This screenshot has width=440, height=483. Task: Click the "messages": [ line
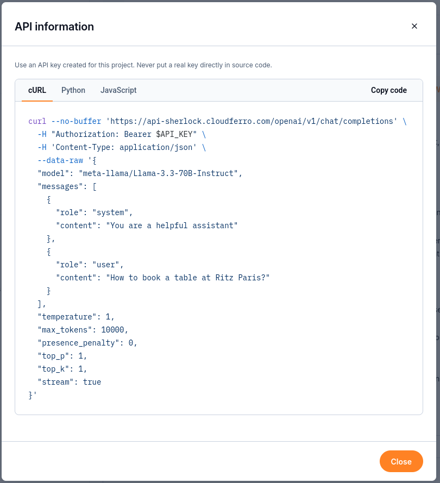pos(67,187)
